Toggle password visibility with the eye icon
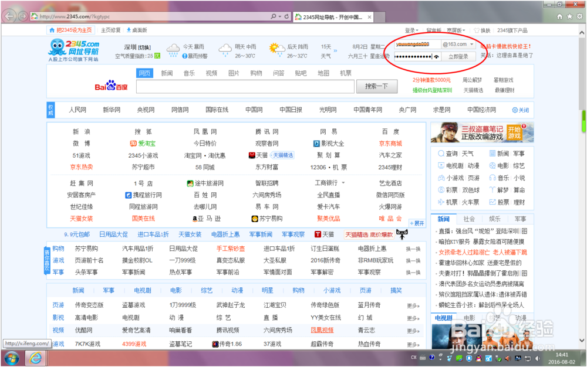Screen dimensions: 587x367 [x=436, y=56]
